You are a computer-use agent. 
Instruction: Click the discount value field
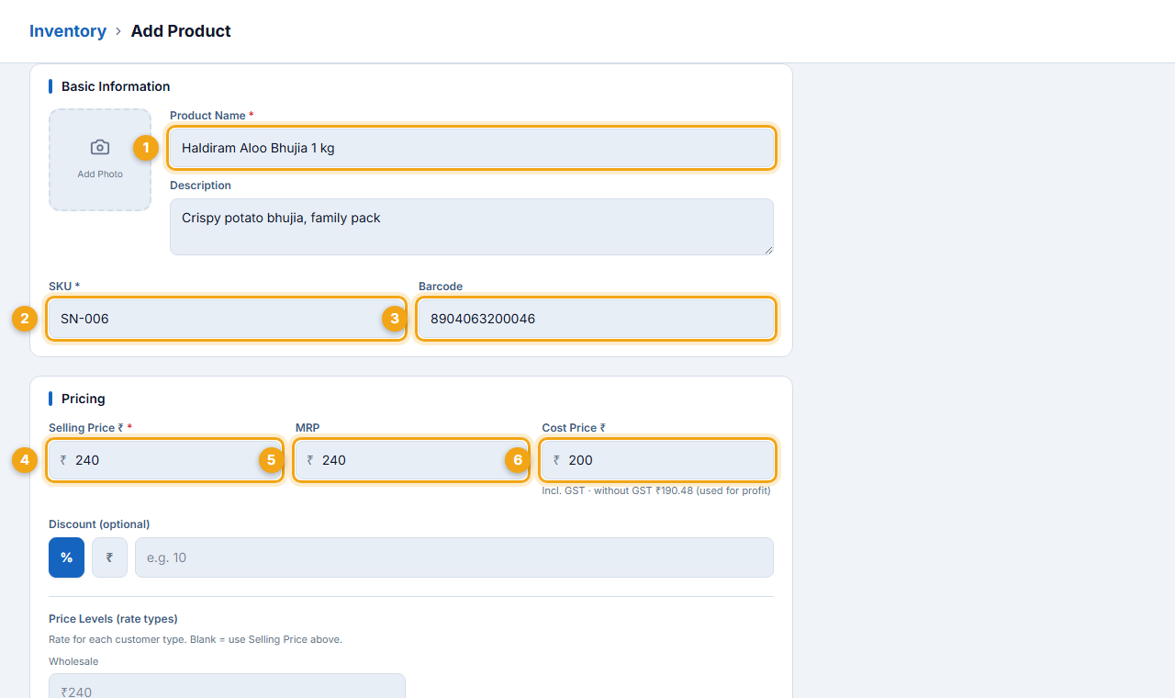click(x=454, y=557)
